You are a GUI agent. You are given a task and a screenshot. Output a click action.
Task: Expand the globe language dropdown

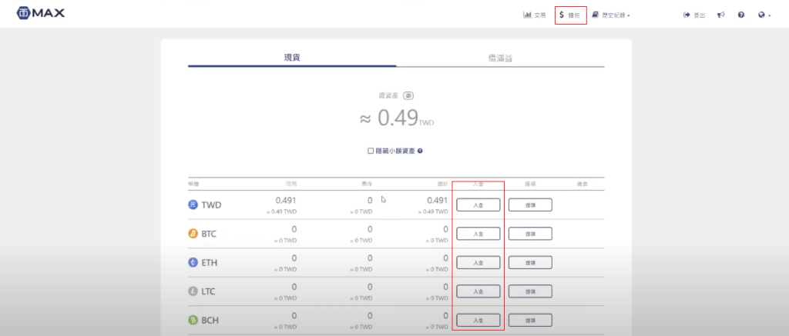click(x=764, y=15)
